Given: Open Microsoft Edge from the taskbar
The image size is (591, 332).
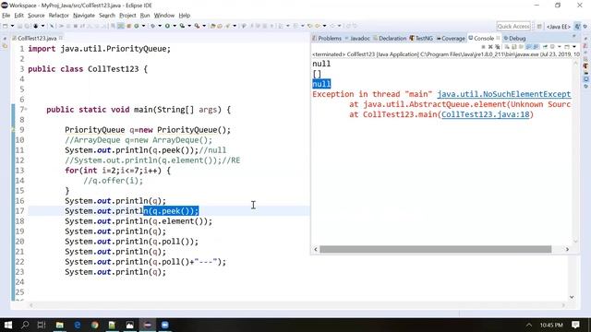Looking at the screenshot, I should [x=78, y=325].
